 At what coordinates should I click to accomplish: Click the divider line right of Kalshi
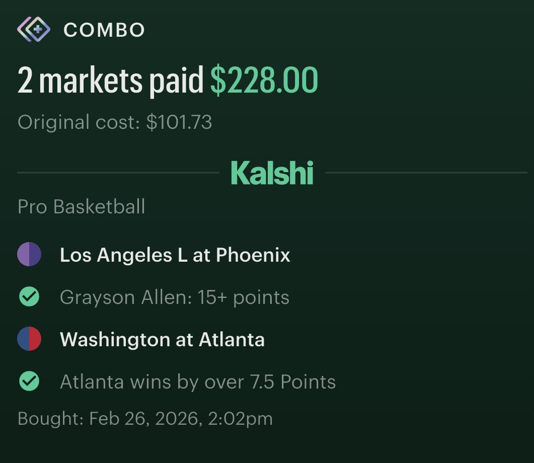coord(426,173)
